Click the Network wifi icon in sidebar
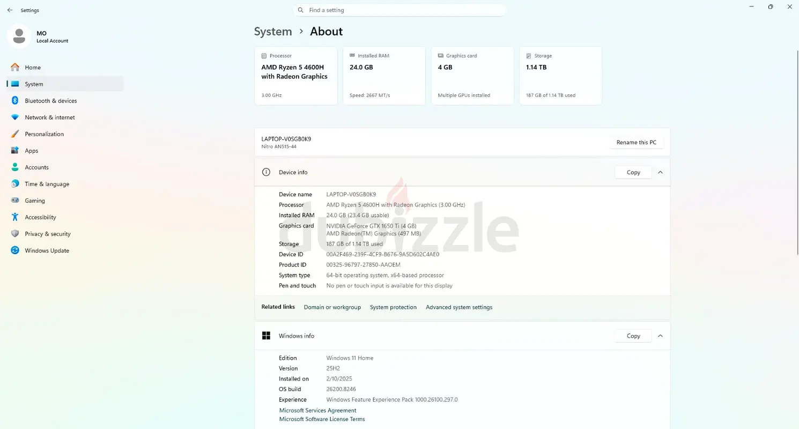Image resolution: width=799 pixels, height=429 pixels. 15,117
